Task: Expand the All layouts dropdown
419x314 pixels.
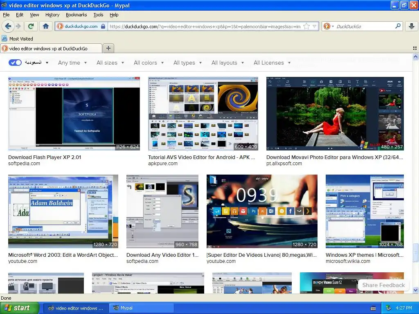Action: [x=228, y=63]
